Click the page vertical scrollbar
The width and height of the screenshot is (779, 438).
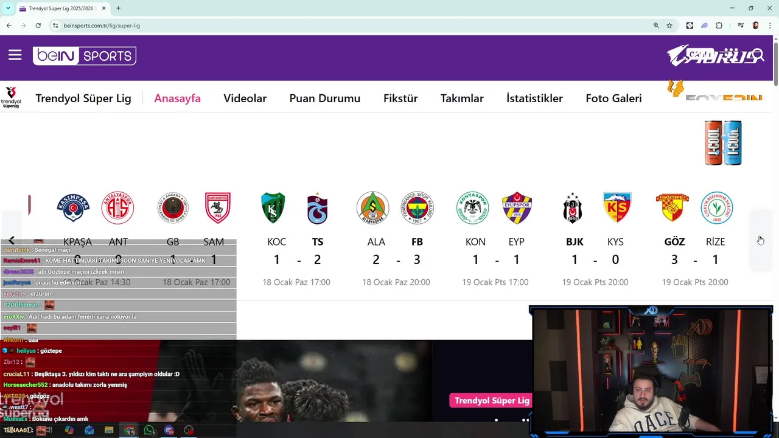tap(775, 64)
